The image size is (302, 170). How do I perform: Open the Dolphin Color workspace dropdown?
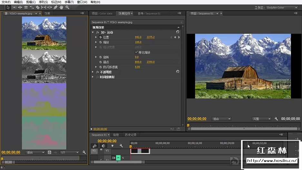click(282, 7)
